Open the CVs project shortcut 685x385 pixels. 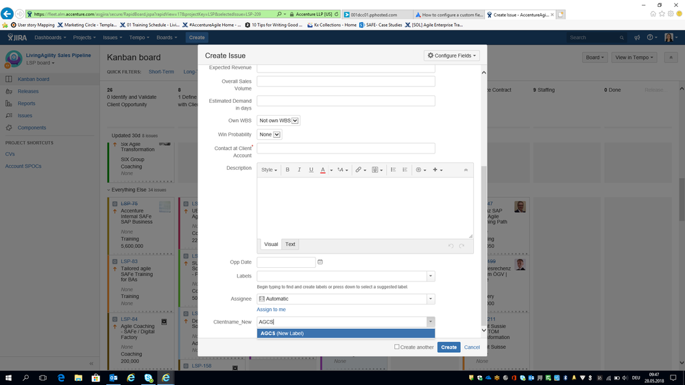point(10,154)
